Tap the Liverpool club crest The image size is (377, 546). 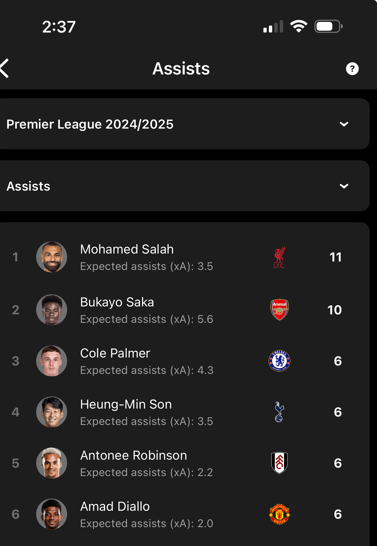[279, 257]
